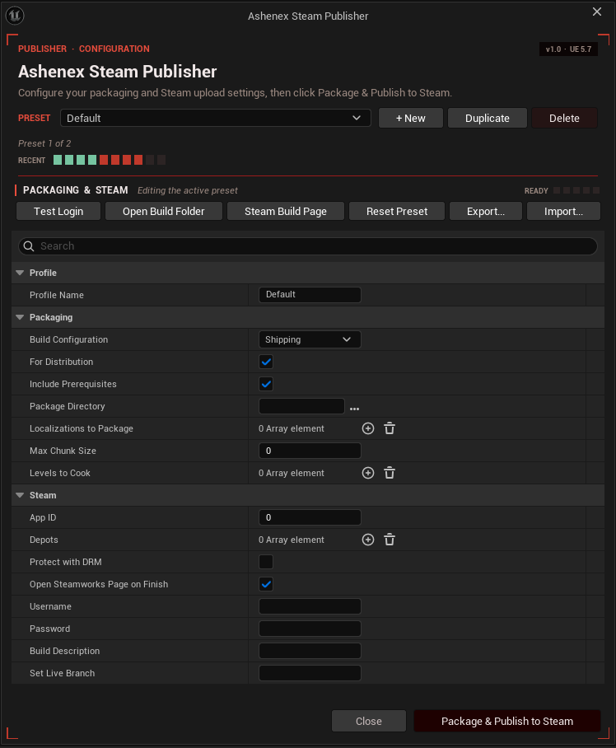Browse for Package Directory with ellipsis button

[355, 409]
